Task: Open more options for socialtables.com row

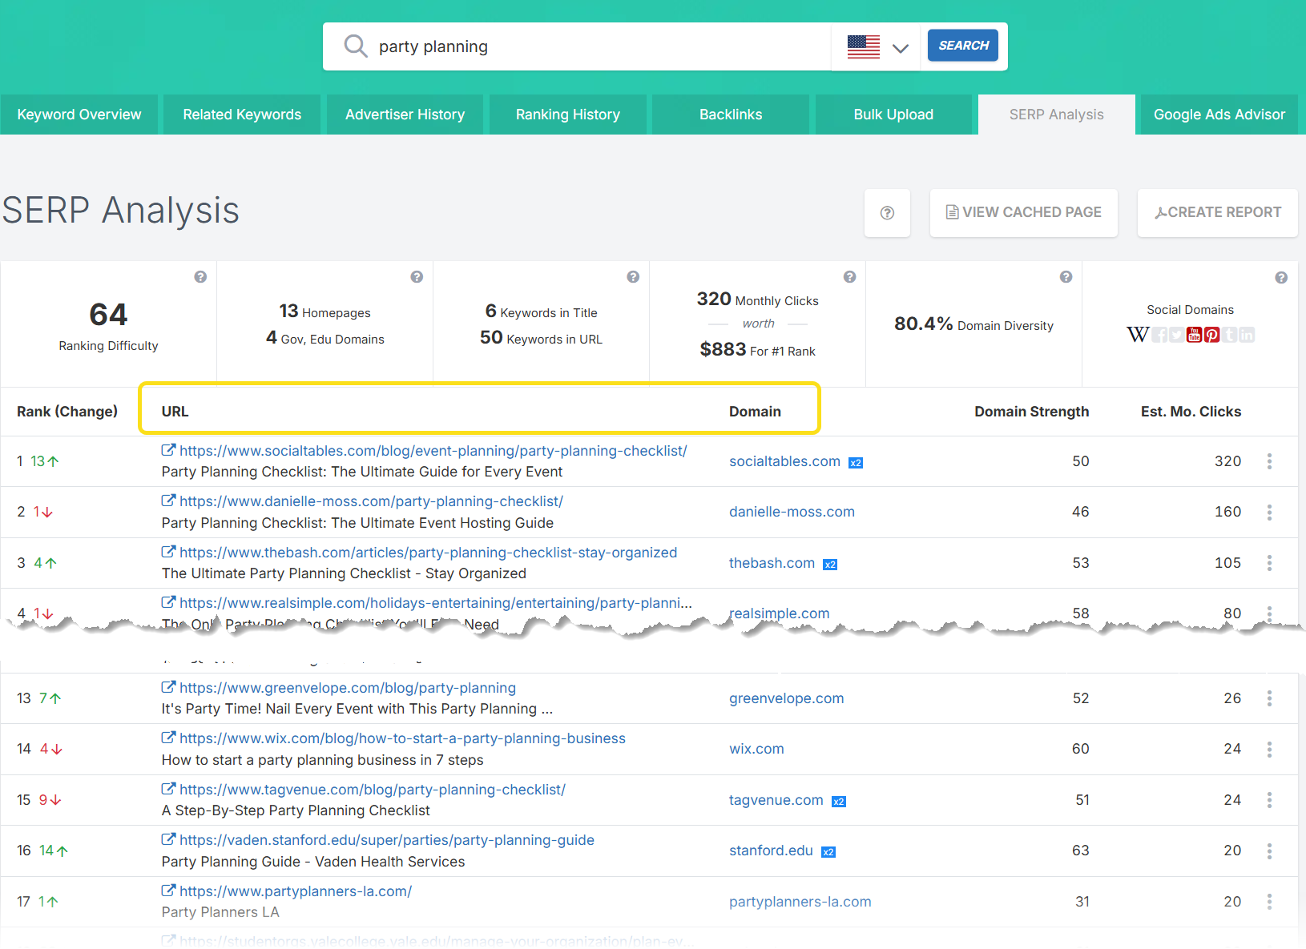Action: (x=1269, y=461)
